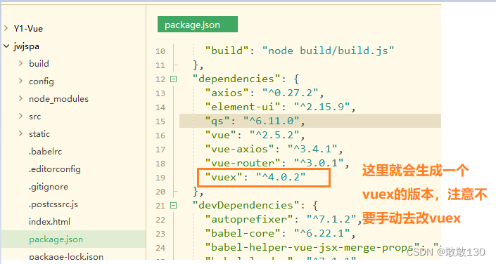Collapse the devDependencies block fold marker
Image resolution: width=496 pixels, height=264 pixels.
pos(173,206)
